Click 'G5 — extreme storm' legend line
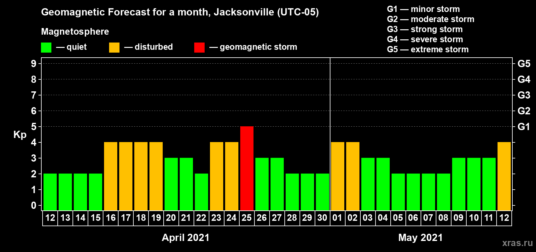 pyautogui.click(x=428, y=49)
